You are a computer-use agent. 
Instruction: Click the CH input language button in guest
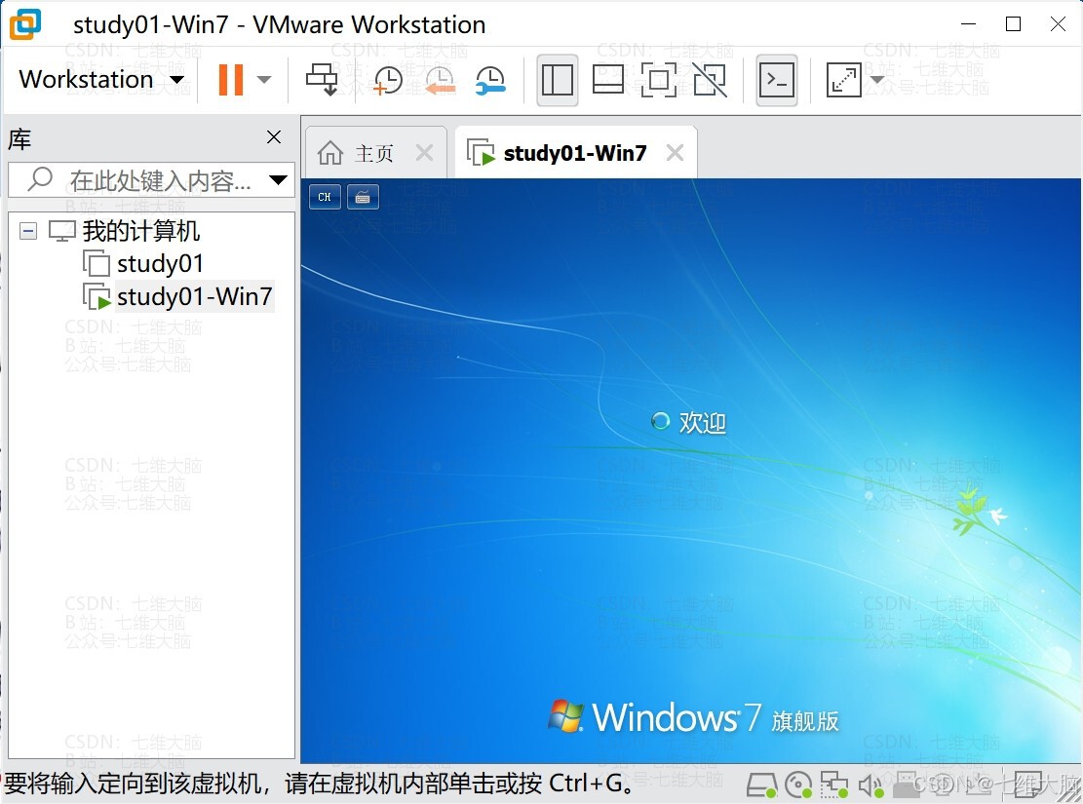click(325, 197)
